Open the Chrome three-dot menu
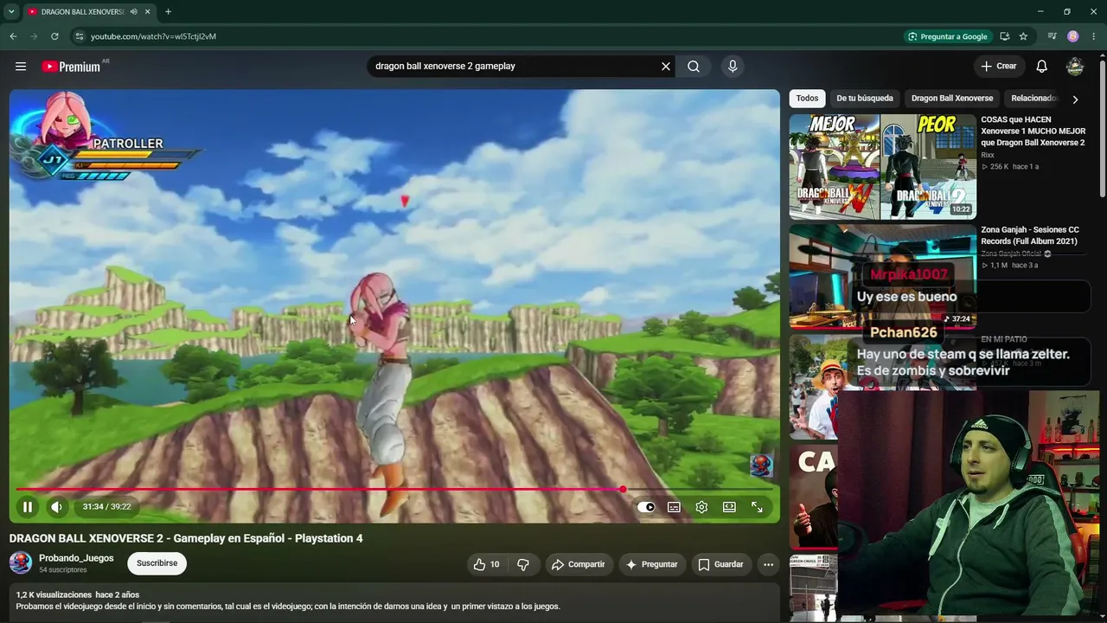Screen dimensions: 1107x623 click(1094, 36)
